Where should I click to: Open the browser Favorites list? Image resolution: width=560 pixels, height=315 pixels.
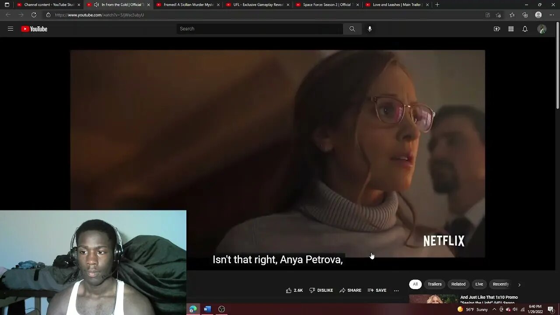click(x=512, y=15)
